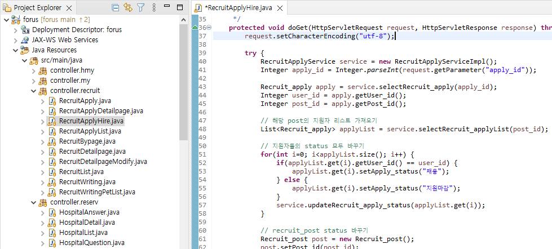Collapse the Java Resources node
Viewport: 552px width, 249px height.
coord(15,50)
